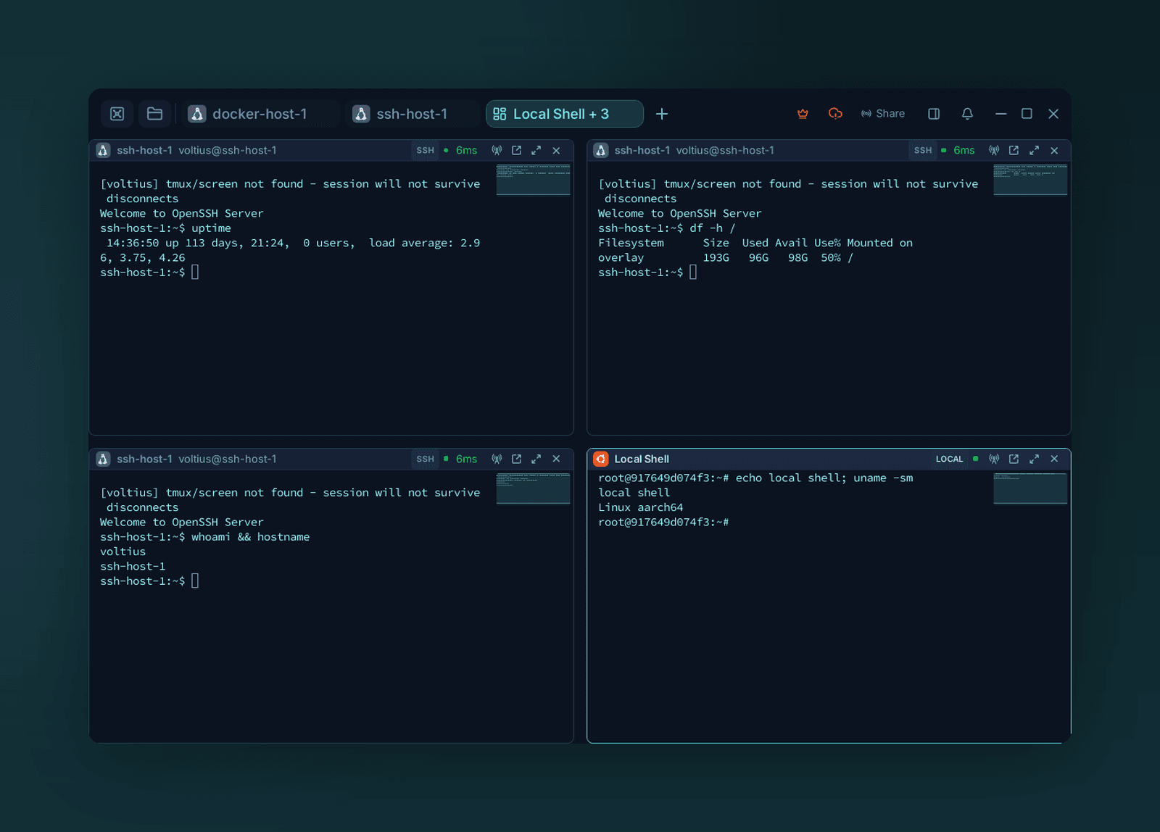Open notifications via the bell icon
Viewport: 1160px width, 832px height.
(x=967, y=114)
